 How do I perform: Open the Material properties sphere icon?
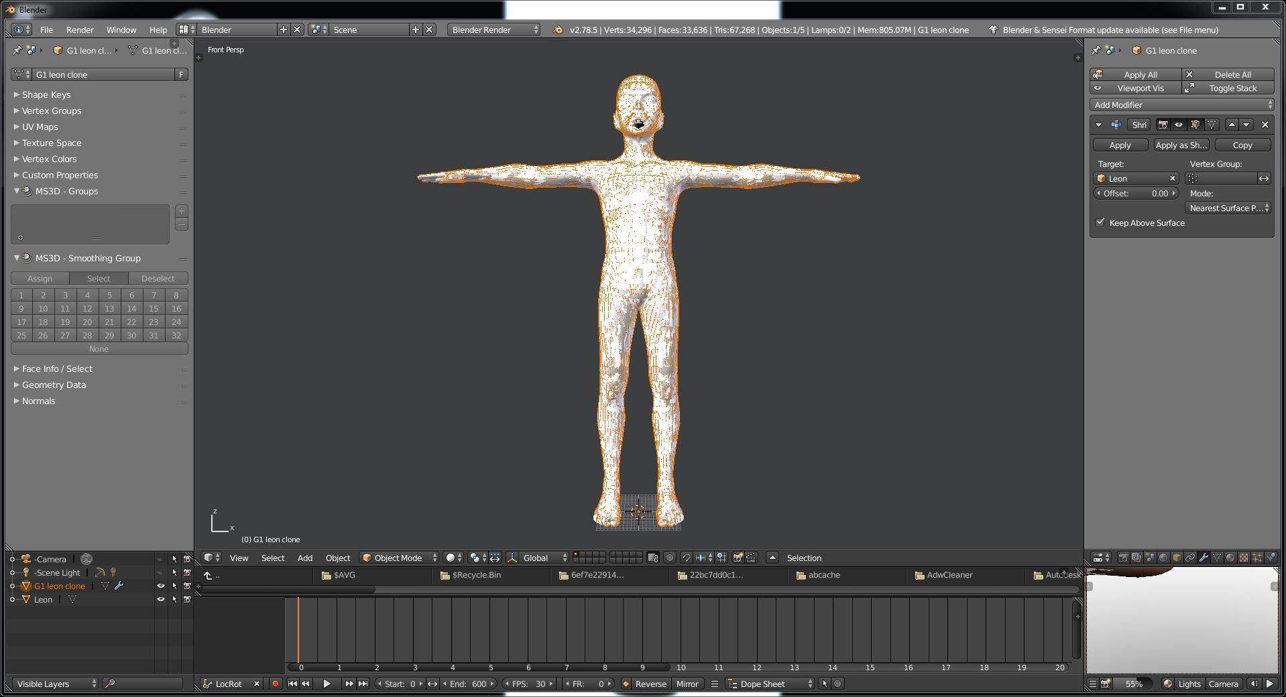[x=1230, y=558]
